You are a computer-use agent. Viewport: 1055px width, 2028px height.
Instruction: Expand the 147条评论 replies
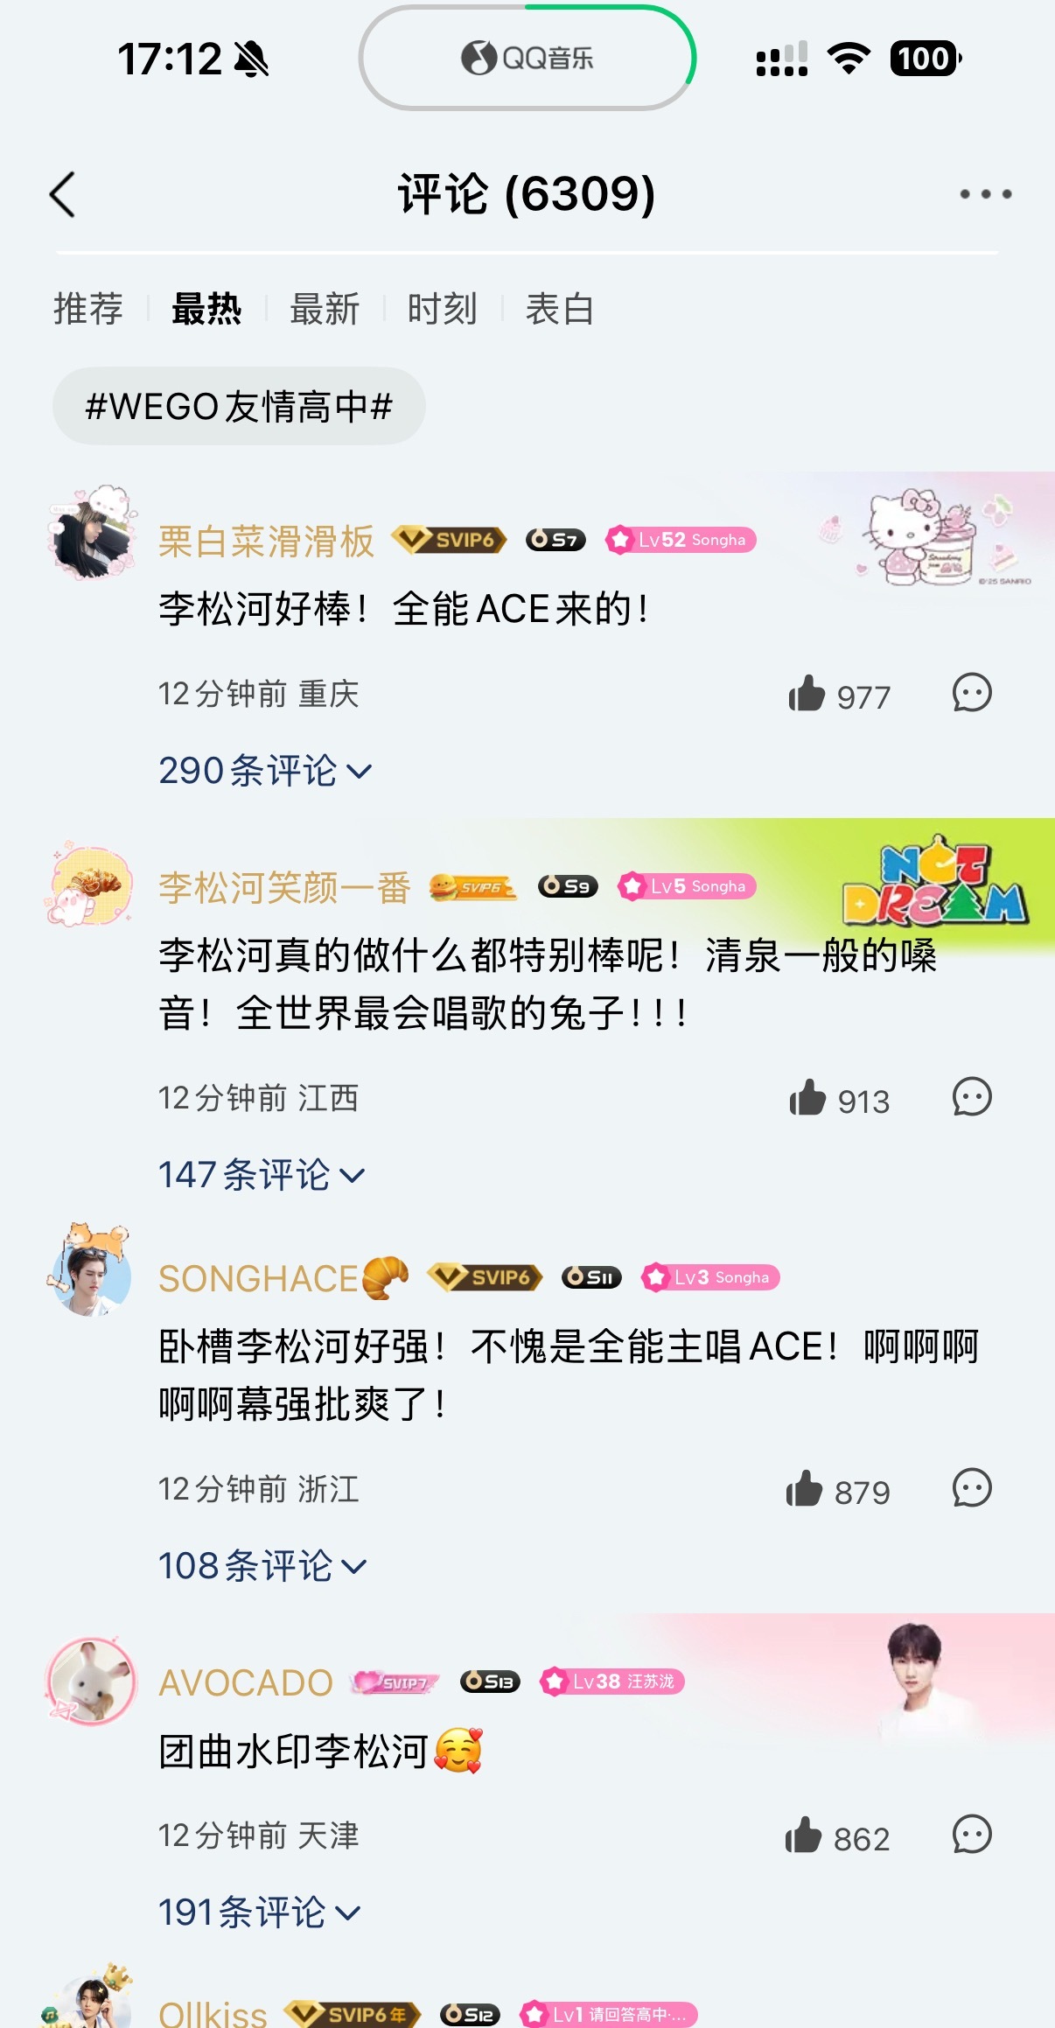[262, 1175]
